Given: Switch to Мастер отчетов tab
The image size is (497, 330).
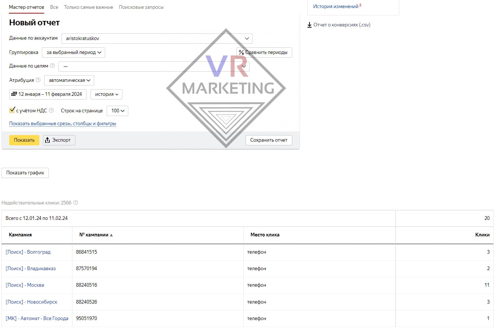Looking at the screenshot, I should coord(26,7).
